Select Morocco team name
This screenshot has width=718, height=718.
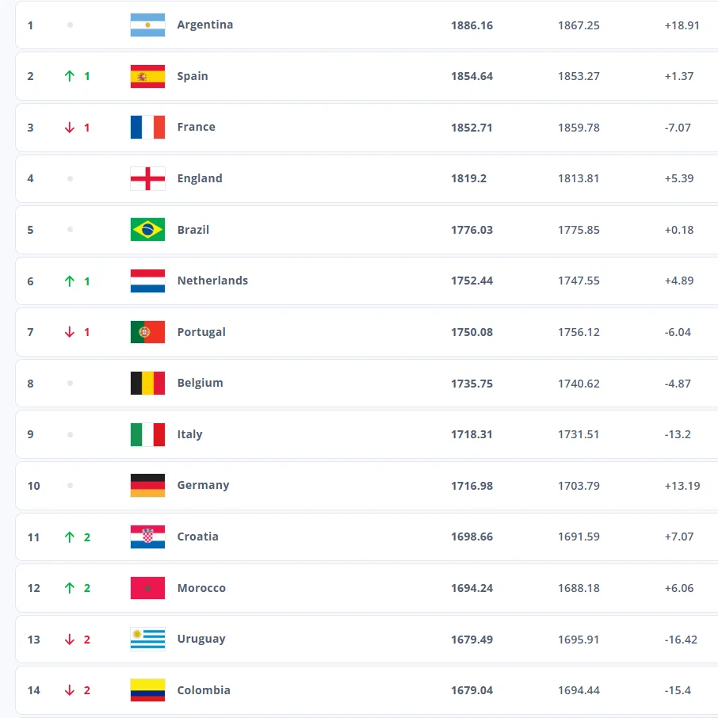[201, 588]
